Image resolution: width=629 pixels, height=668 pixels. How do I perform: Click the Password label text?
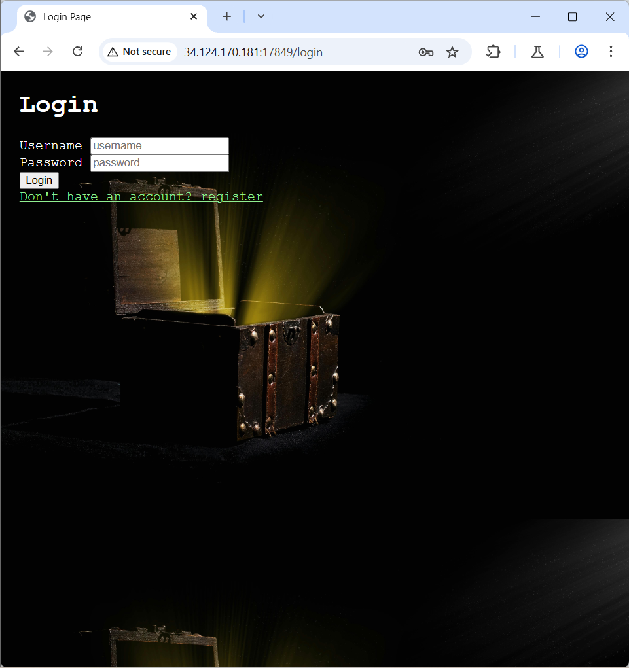tap(51, 163)
